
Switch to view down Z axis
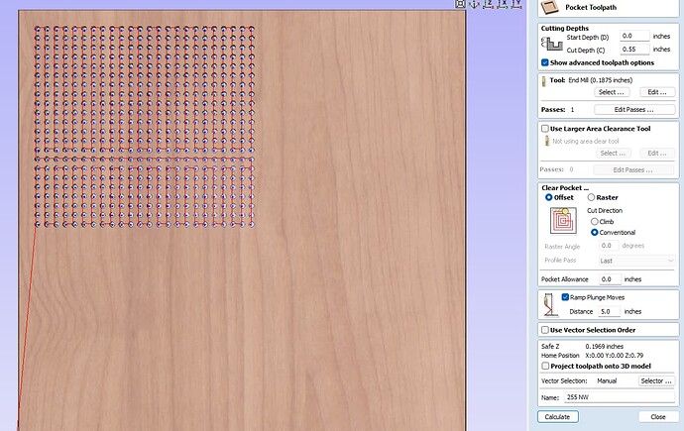(x=488, y=4)
